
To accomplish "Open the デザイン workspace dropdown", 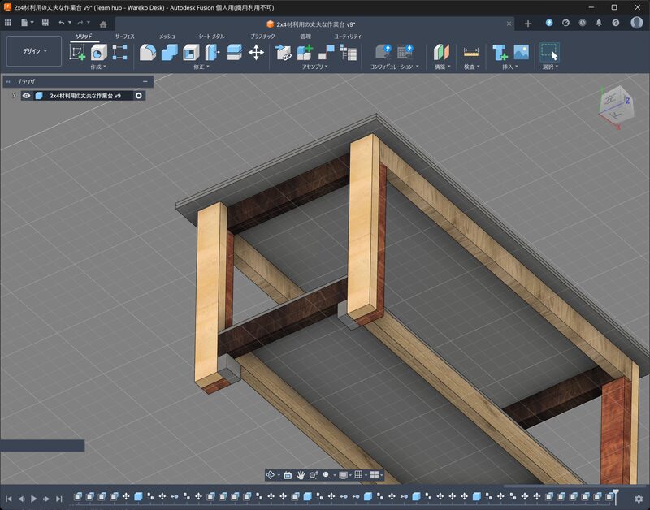I will tap(33, 51).
